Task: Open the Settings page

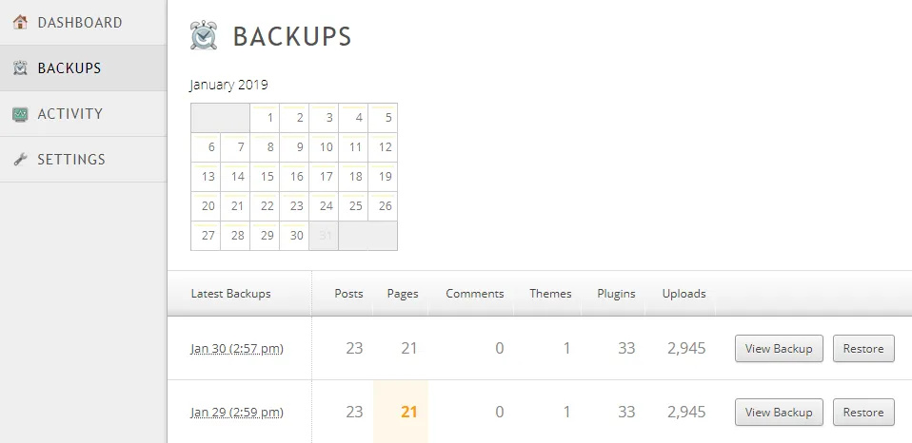Action: click(x=71, y=160)
